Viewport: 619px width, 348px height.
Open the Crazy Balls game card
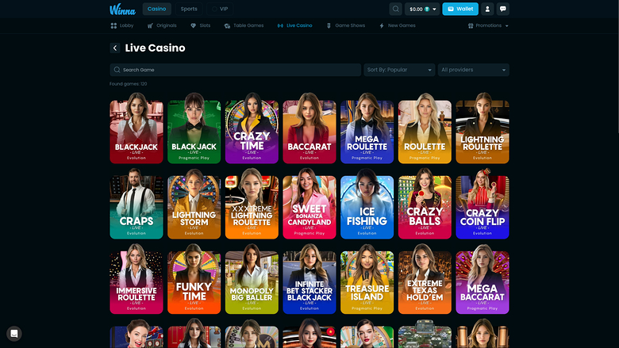coord(425,204)
